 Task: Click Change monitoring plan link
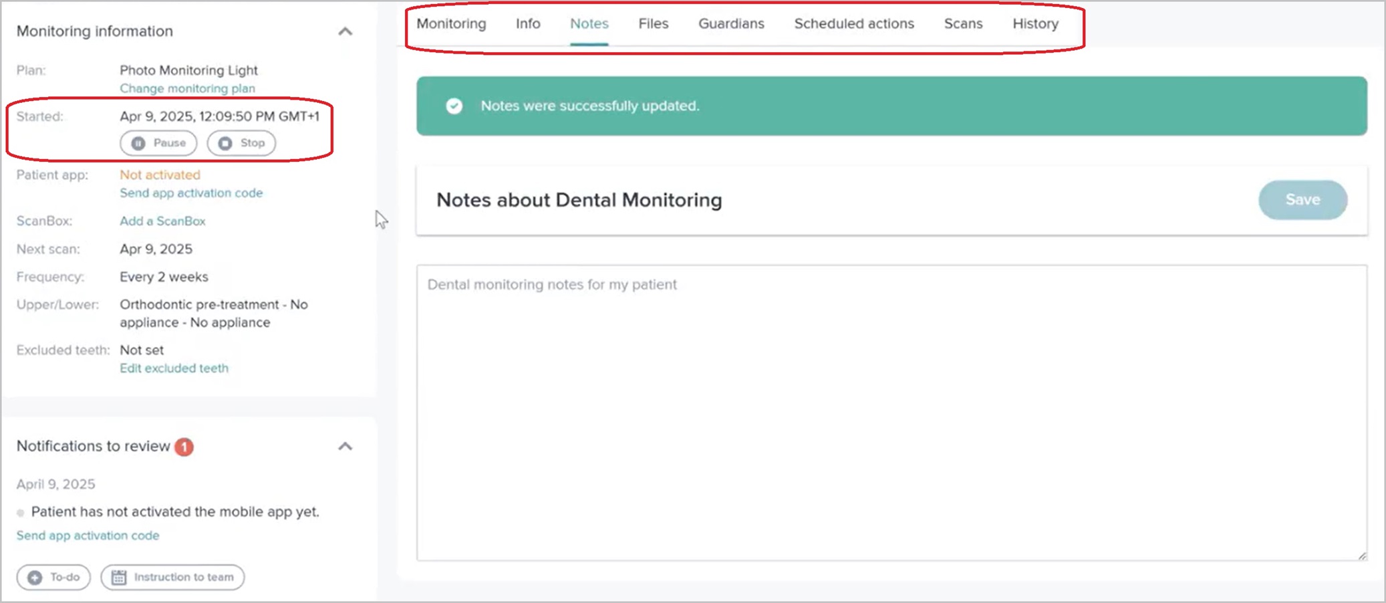pos(187,88)
